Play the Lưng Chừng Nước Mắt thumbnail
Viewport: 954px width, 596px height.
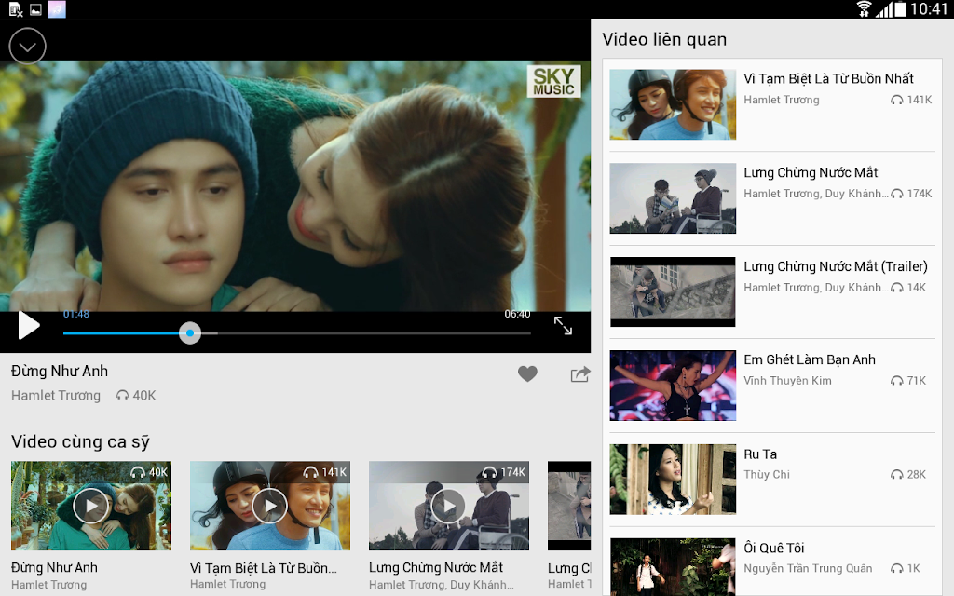[449, 506]
